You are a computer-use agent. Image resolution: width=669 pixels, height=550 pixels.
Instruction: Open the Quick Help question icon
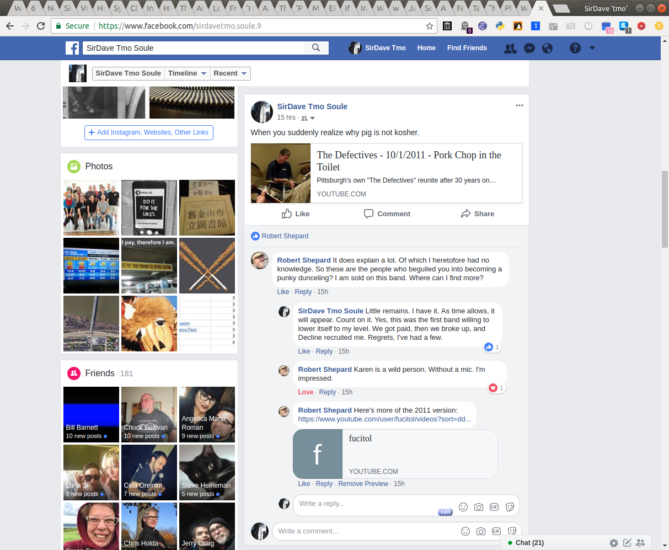575,48
